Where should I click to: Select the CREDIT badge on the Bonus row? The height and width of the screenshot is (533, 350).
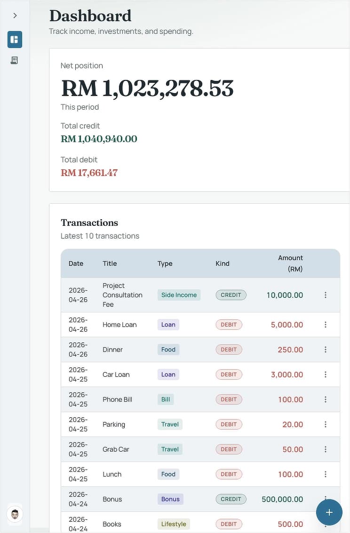231,500
